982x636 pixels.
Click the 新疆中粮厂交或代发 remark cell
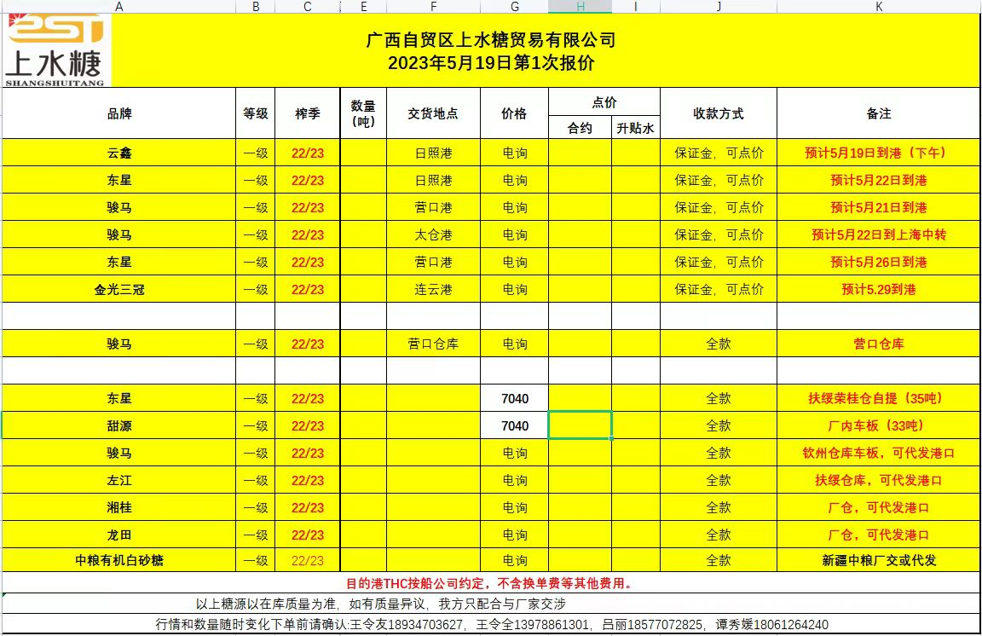click(x=878, y=561)
